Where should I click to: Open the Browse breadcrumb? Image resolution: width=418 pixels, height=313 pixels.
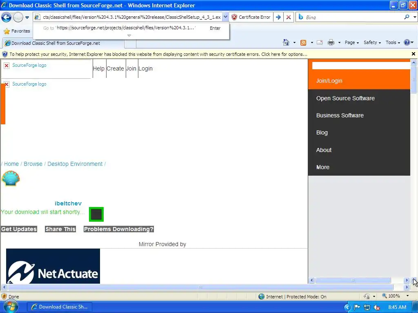(x=33, y=164)
